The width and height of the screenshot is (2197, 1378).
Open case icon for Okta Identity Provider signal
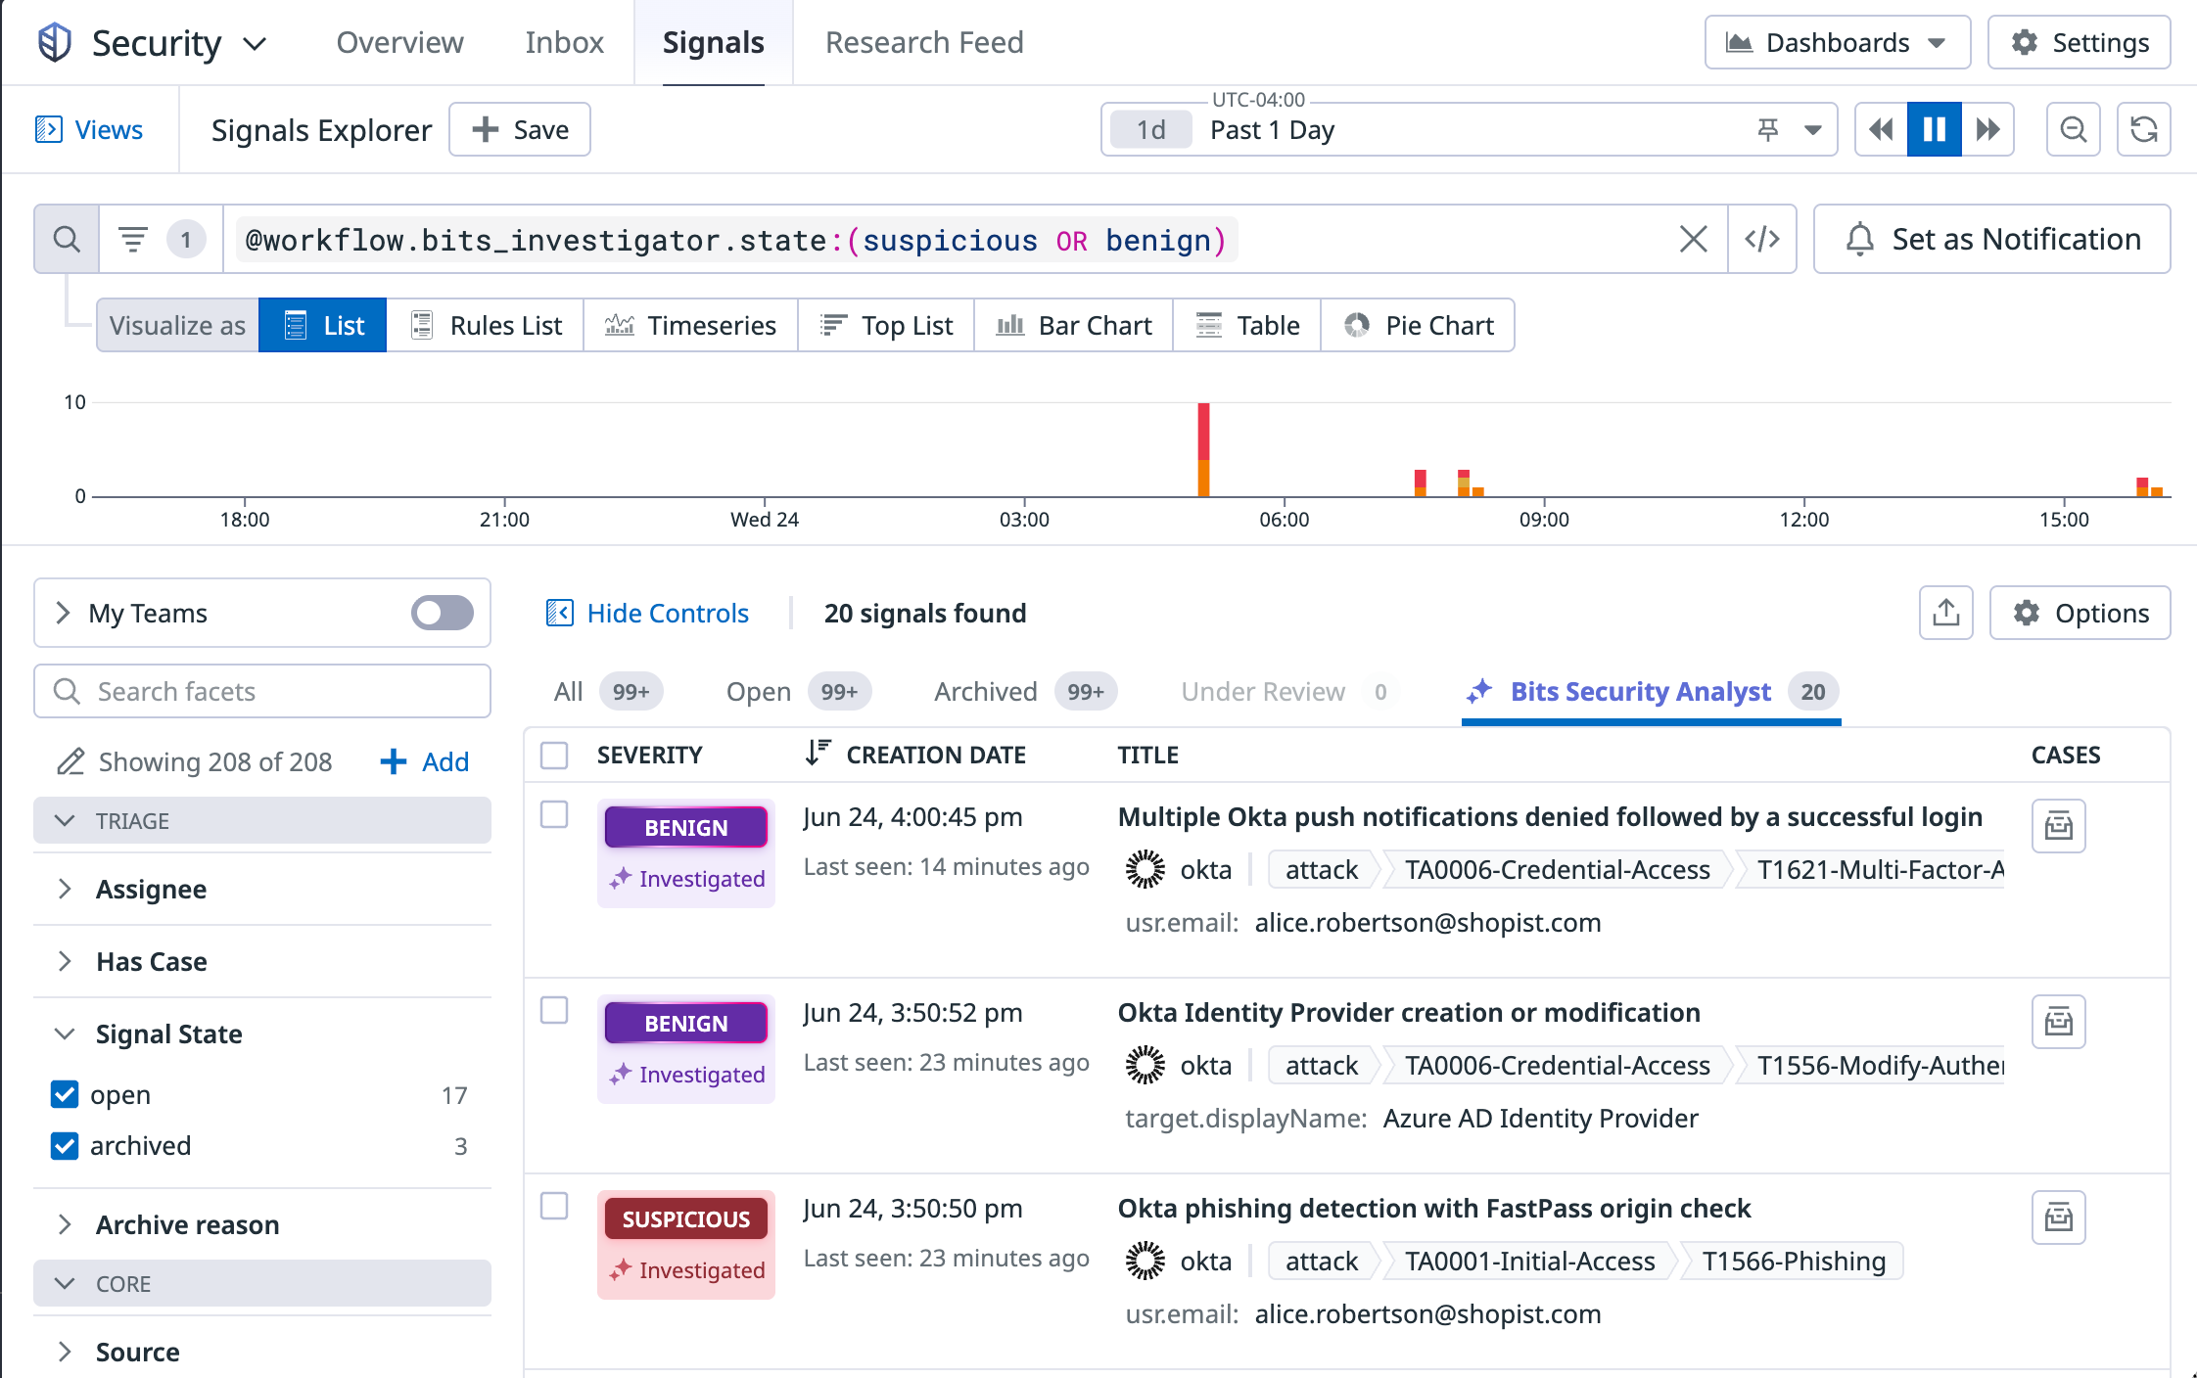[x=2059, y=1022]
